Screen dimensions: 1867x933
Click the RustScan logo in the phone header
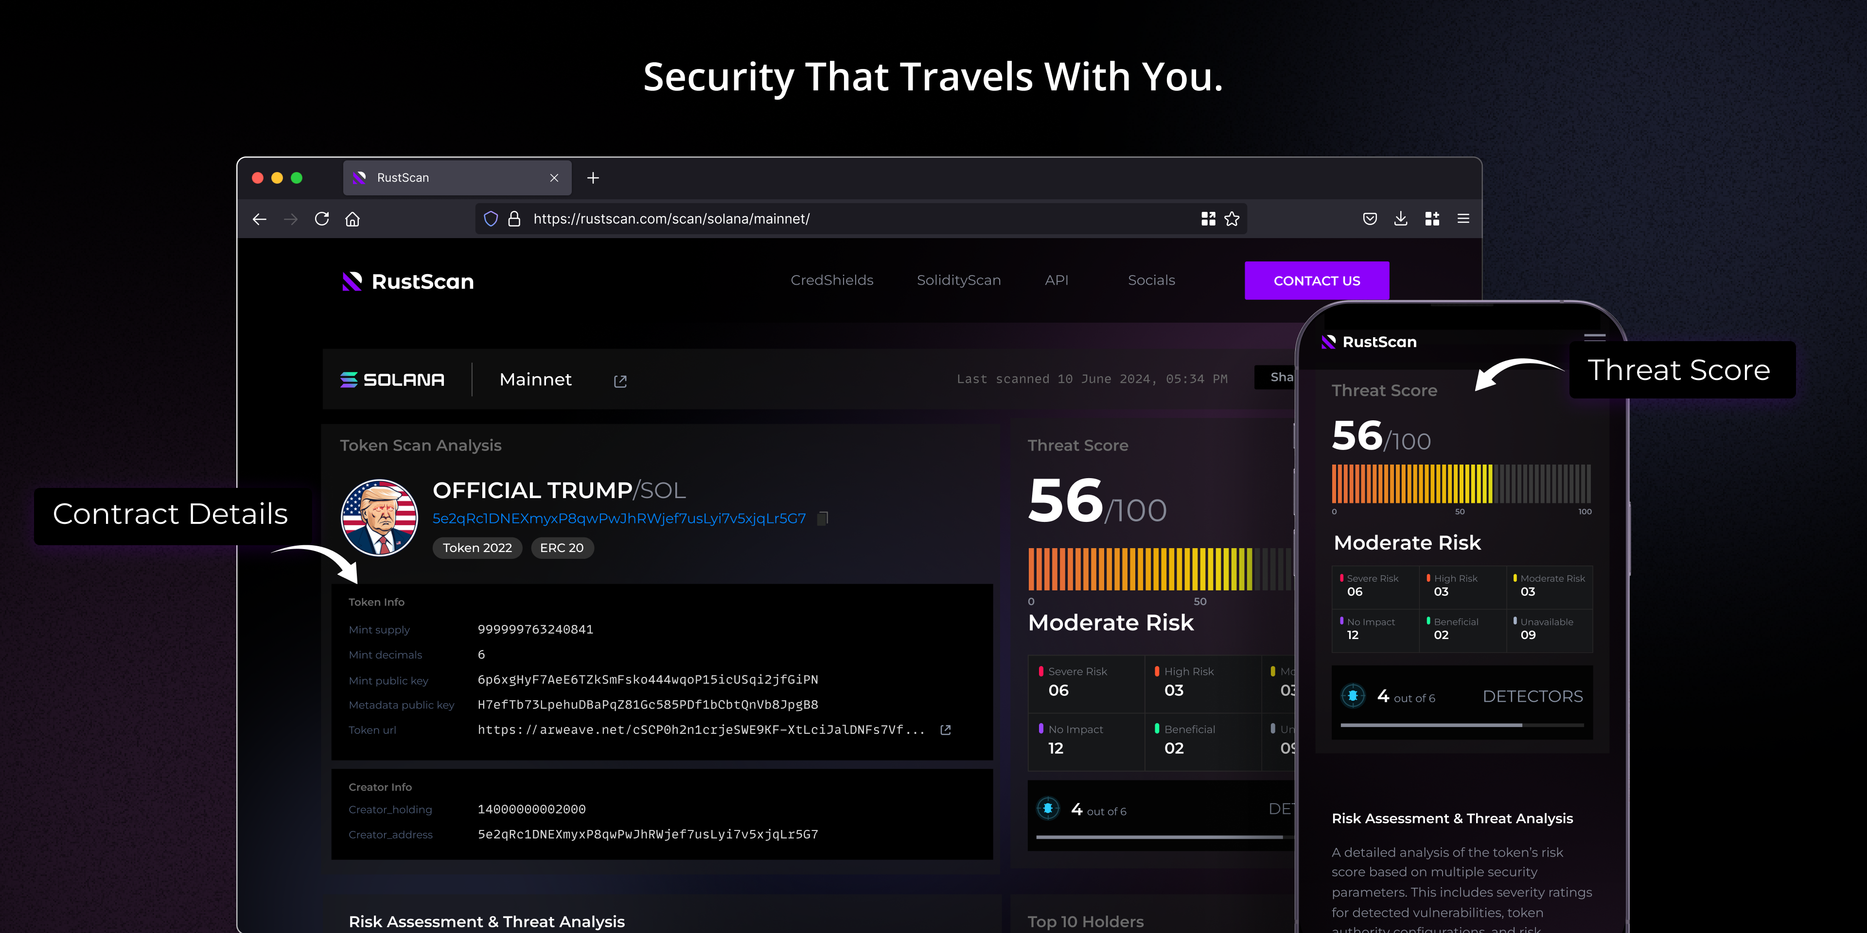coord(1369,342)
